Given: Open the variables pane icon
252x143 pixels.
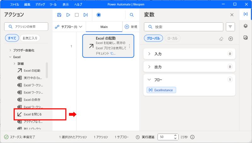Looking at the screenshot, I should pos(245,14).
